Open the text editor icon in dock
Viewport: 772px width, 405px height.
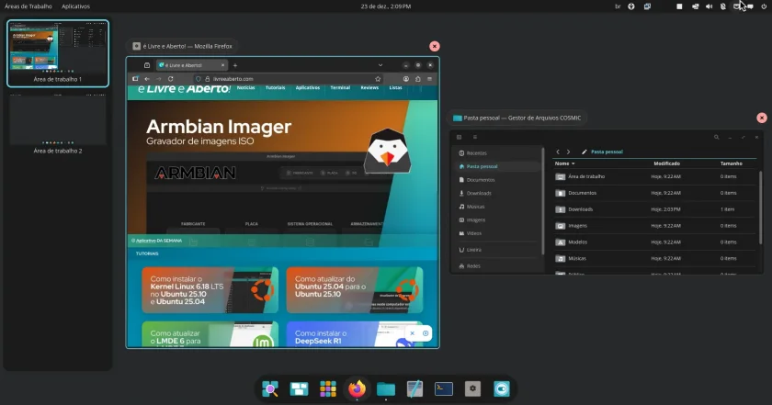(415, 388)
